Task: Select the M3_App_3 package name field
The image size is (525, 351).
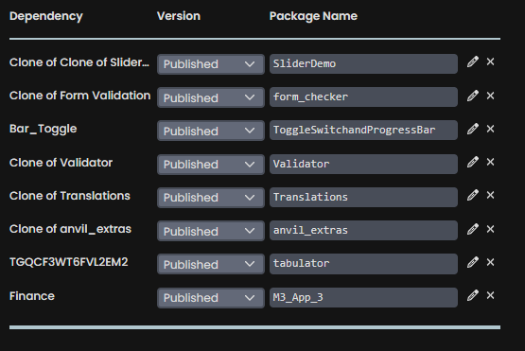Action: (363, 297)
